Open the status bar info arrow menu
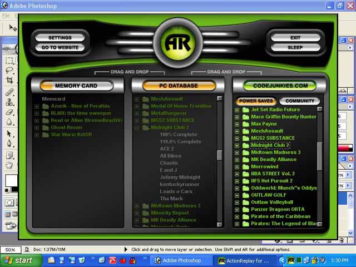Screen dimensions: 356x267 click(x=126, y=250)
